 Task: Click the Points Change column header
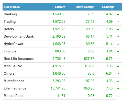click(84, 7)
